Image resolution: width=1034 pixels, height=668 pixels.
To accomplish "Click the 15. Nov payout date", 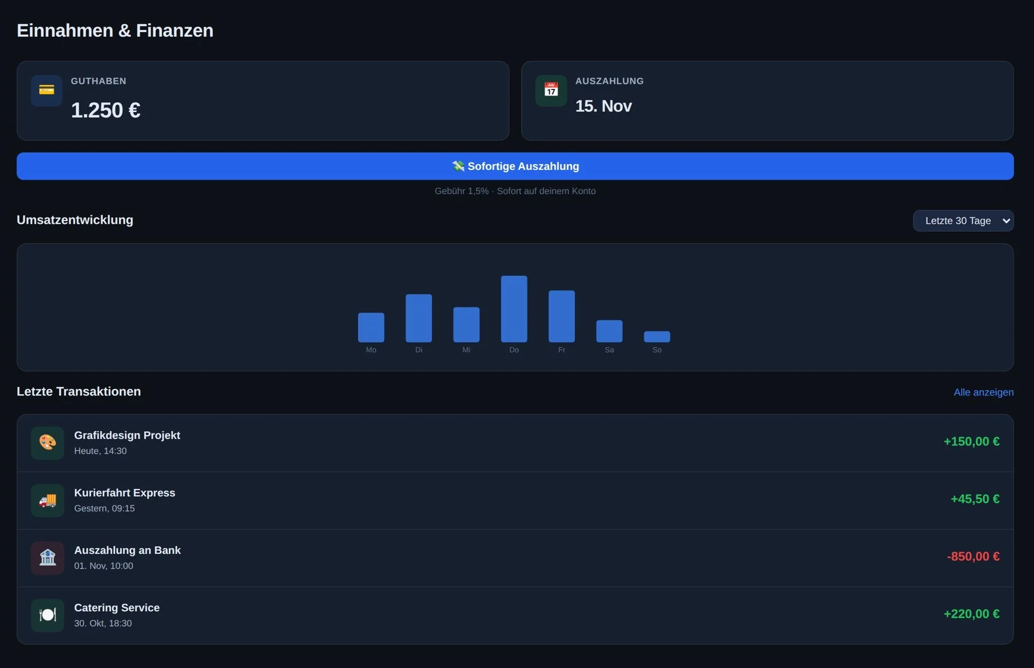I will tap(603, 106).
